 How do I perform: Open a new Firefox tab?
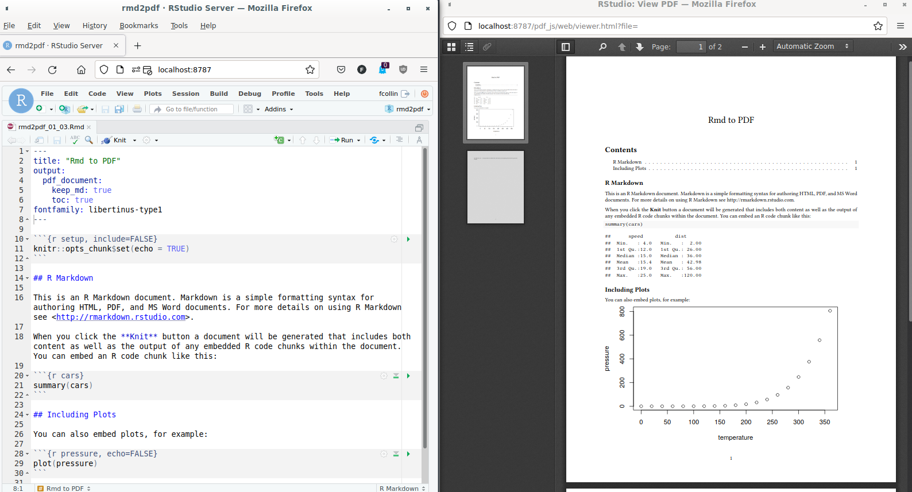[x=137, y=46]
